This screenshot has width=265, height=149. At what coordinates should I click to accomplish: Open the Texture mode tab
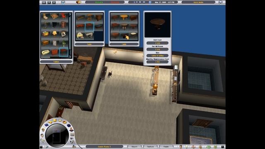[150, 147]
